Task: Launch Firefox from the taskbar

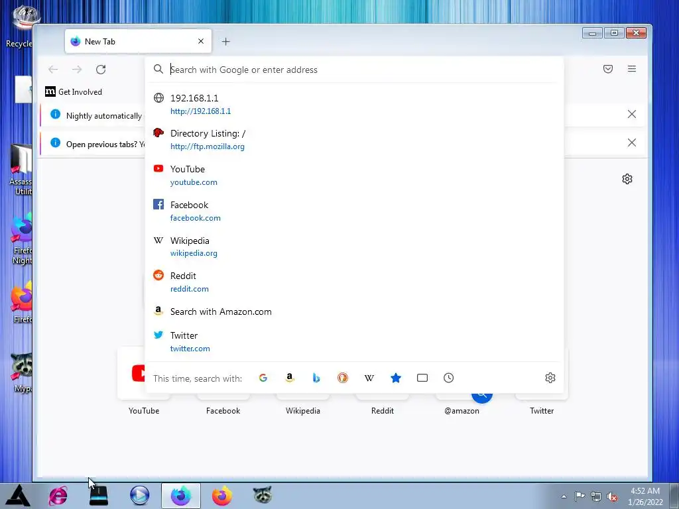Action: coord(221,496)
